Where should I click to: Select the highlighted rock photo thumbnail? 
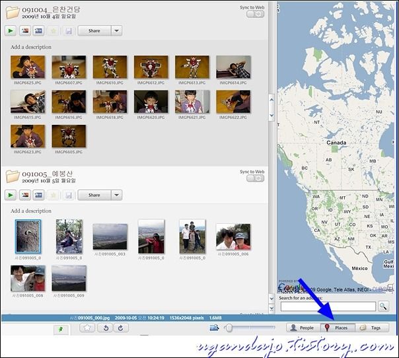[x=28, y=236]
